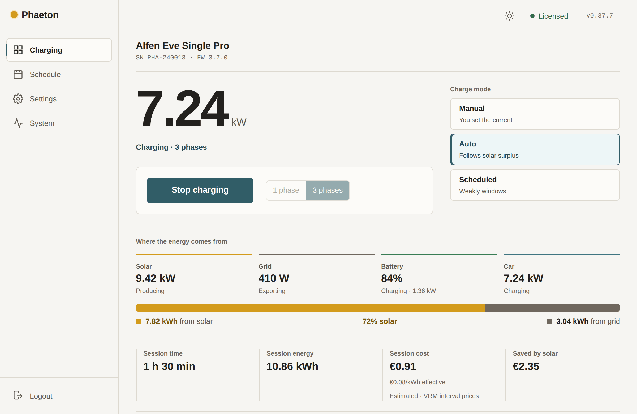
Task: Open the Schedule page label
Action: point(45,74)
